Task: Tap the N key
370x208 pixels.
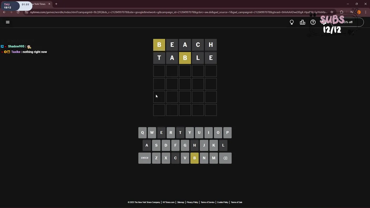Action: coord(204,158)
